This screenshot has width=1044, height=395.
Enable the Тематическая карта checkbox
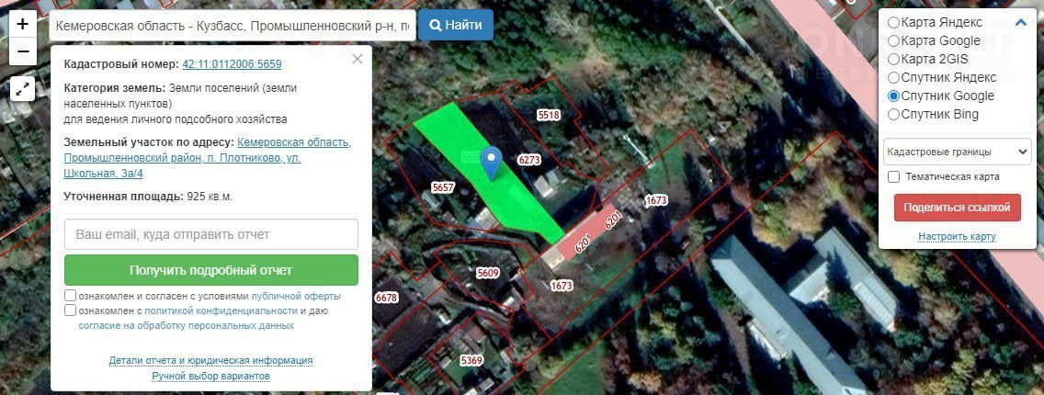click(894, 177)
